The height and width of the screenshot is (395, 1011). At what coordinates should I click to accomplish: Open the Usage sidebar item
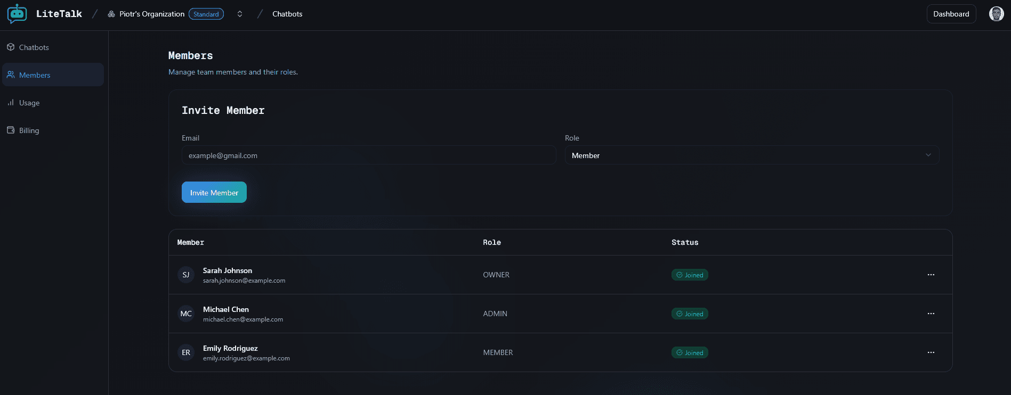[x=29, y=103]
